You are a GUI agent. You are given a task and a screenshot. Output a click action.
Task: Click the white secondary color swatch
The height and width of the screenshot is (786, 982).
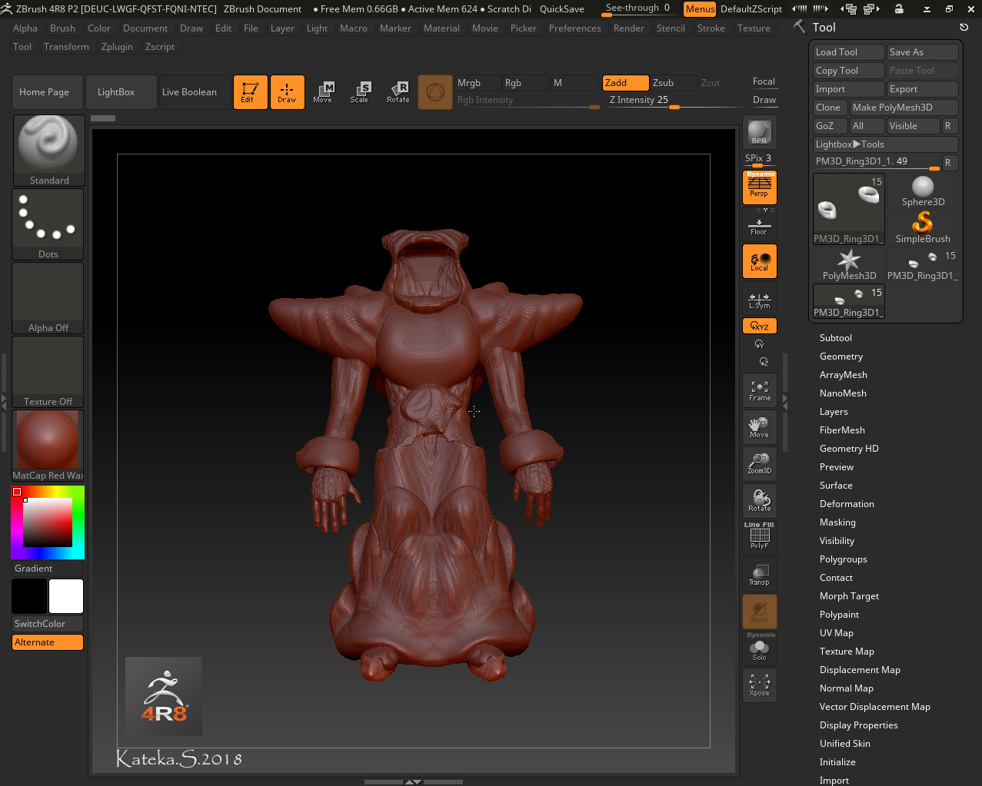[x=66, y=596]
